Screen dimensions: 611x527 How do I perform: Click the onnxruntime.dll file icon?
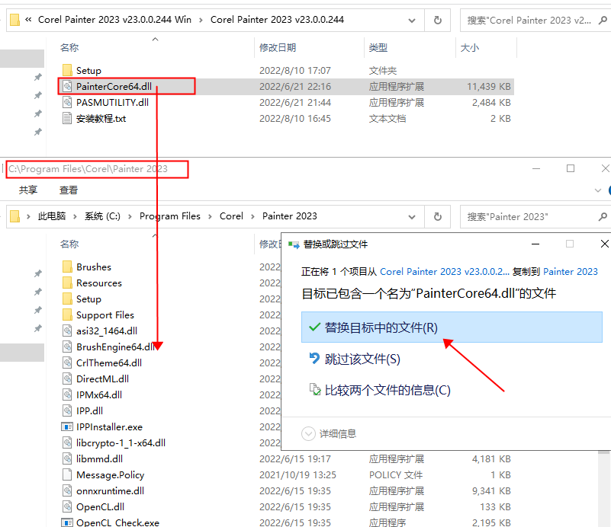point(67,490)
